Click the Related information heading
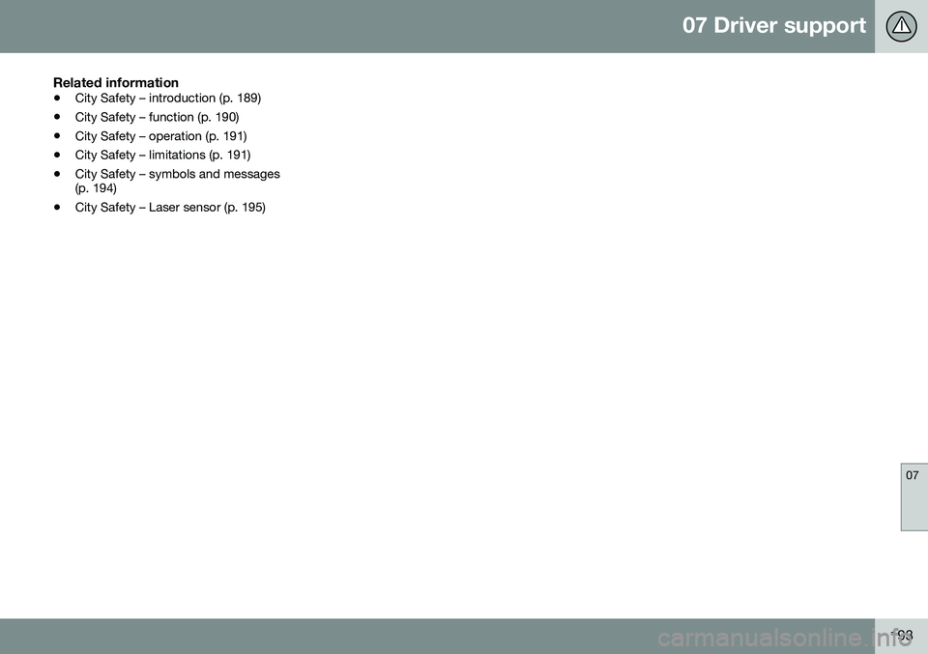 [x=116, y=82]
